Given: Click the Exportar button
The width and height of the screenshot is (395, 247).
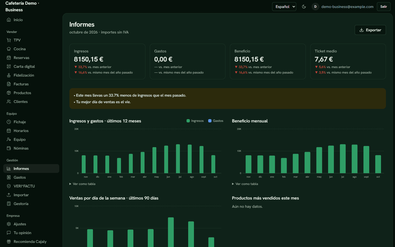Looking at the screenshot, I should point(370,30).
